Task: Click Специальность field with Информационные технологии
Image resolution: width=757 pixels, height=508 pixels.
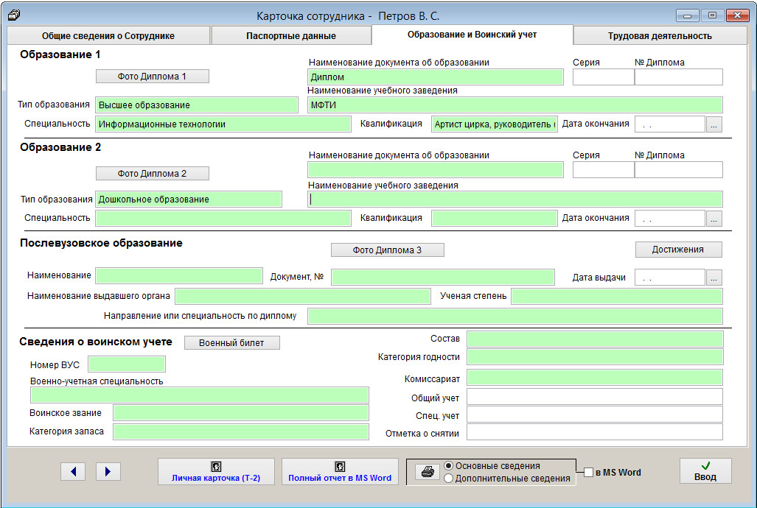Action: (223, 124)
